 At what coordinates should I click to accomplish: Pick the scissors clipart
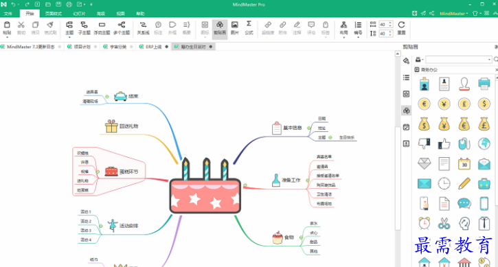(444, 223)
